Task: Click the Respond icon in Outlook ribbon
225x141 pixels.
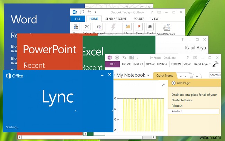Action: (99, 27)
